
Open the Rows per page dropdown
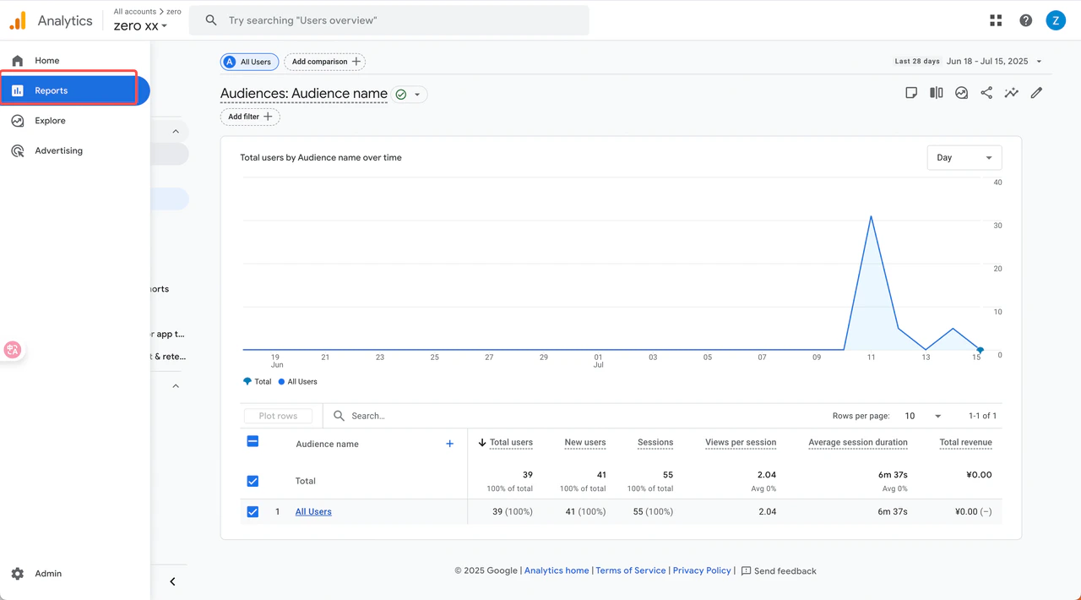point(922,416)
